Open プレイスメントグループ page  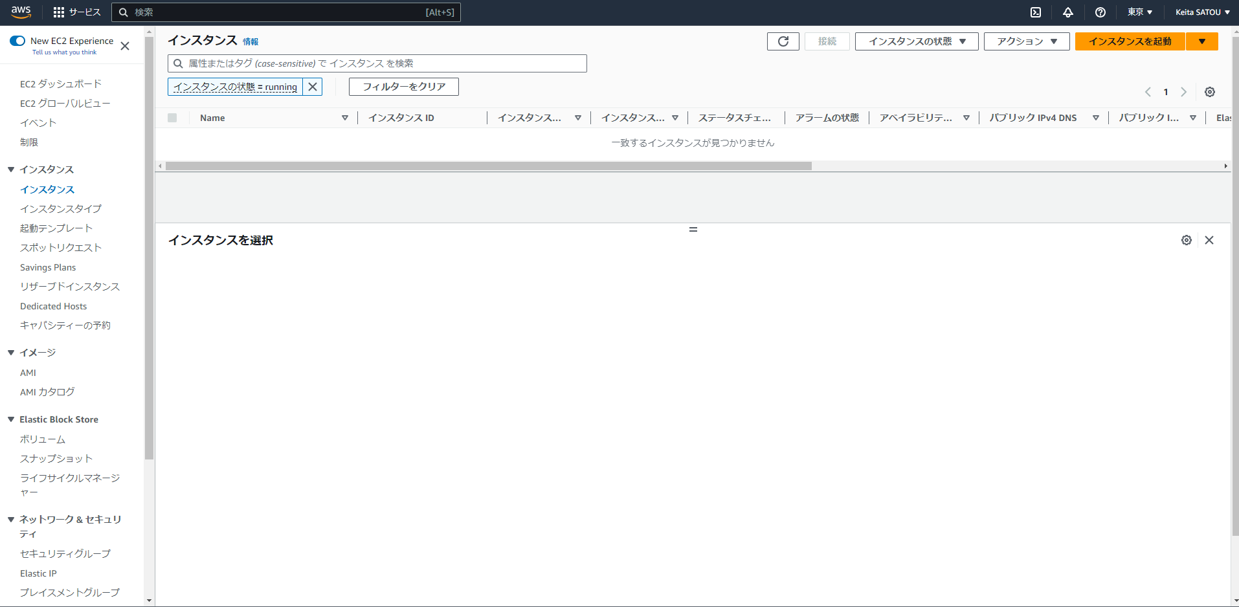click(70, 593)
